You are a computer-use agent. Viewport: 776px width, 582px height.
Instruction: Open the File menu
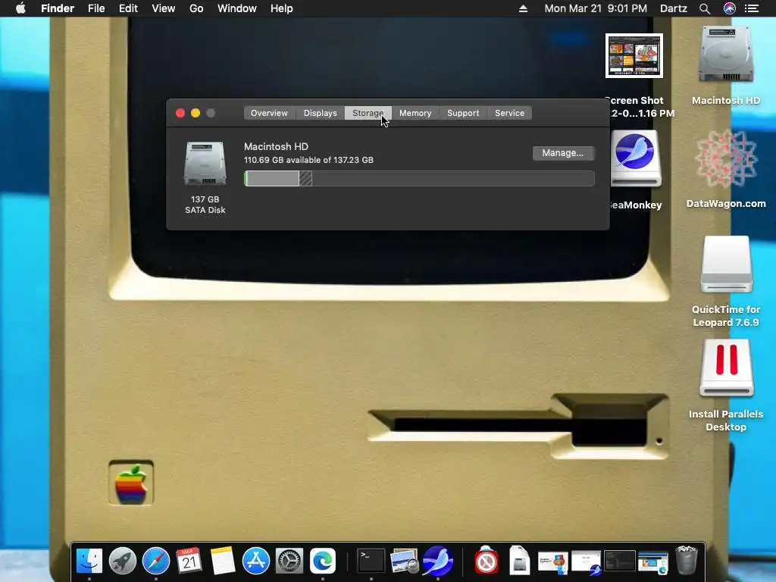[x=96, y=8]
